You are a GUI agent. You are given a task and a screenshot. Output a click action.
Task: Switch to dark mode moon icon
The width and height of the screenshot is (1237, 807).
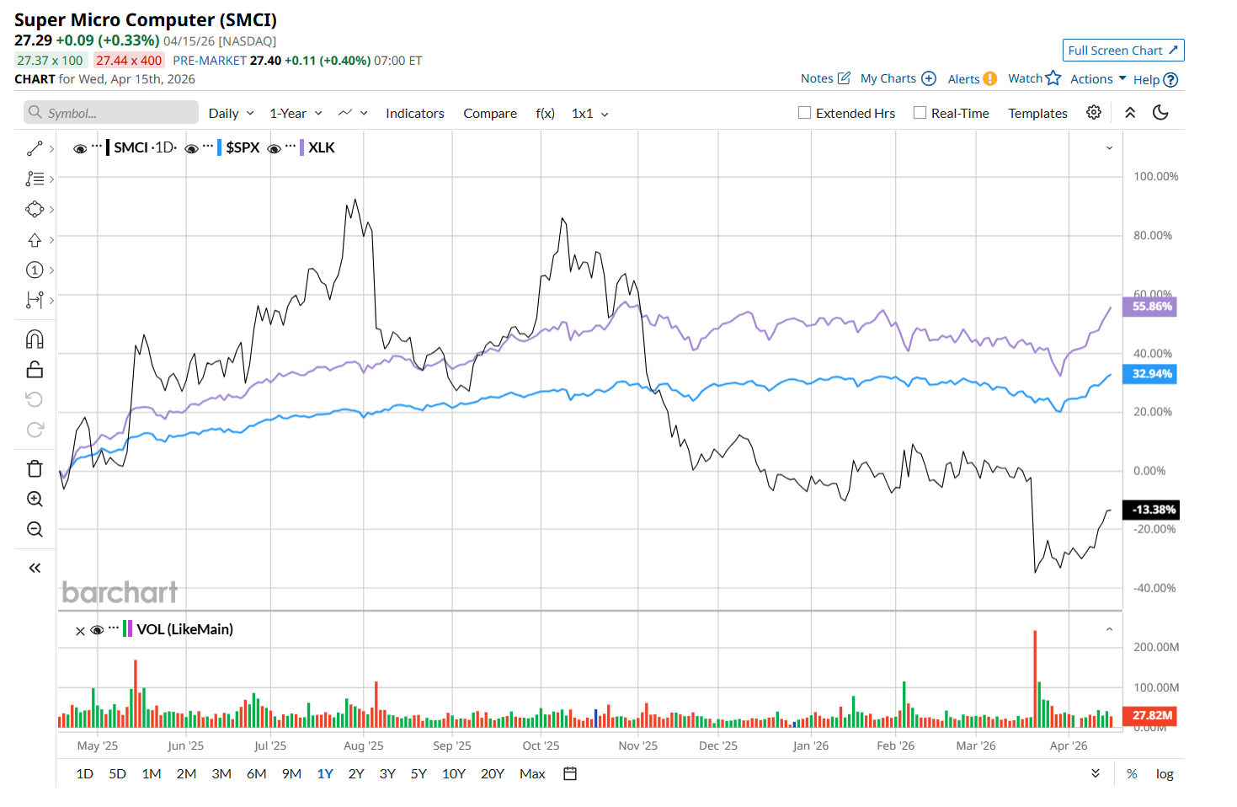coord(1160,112)
